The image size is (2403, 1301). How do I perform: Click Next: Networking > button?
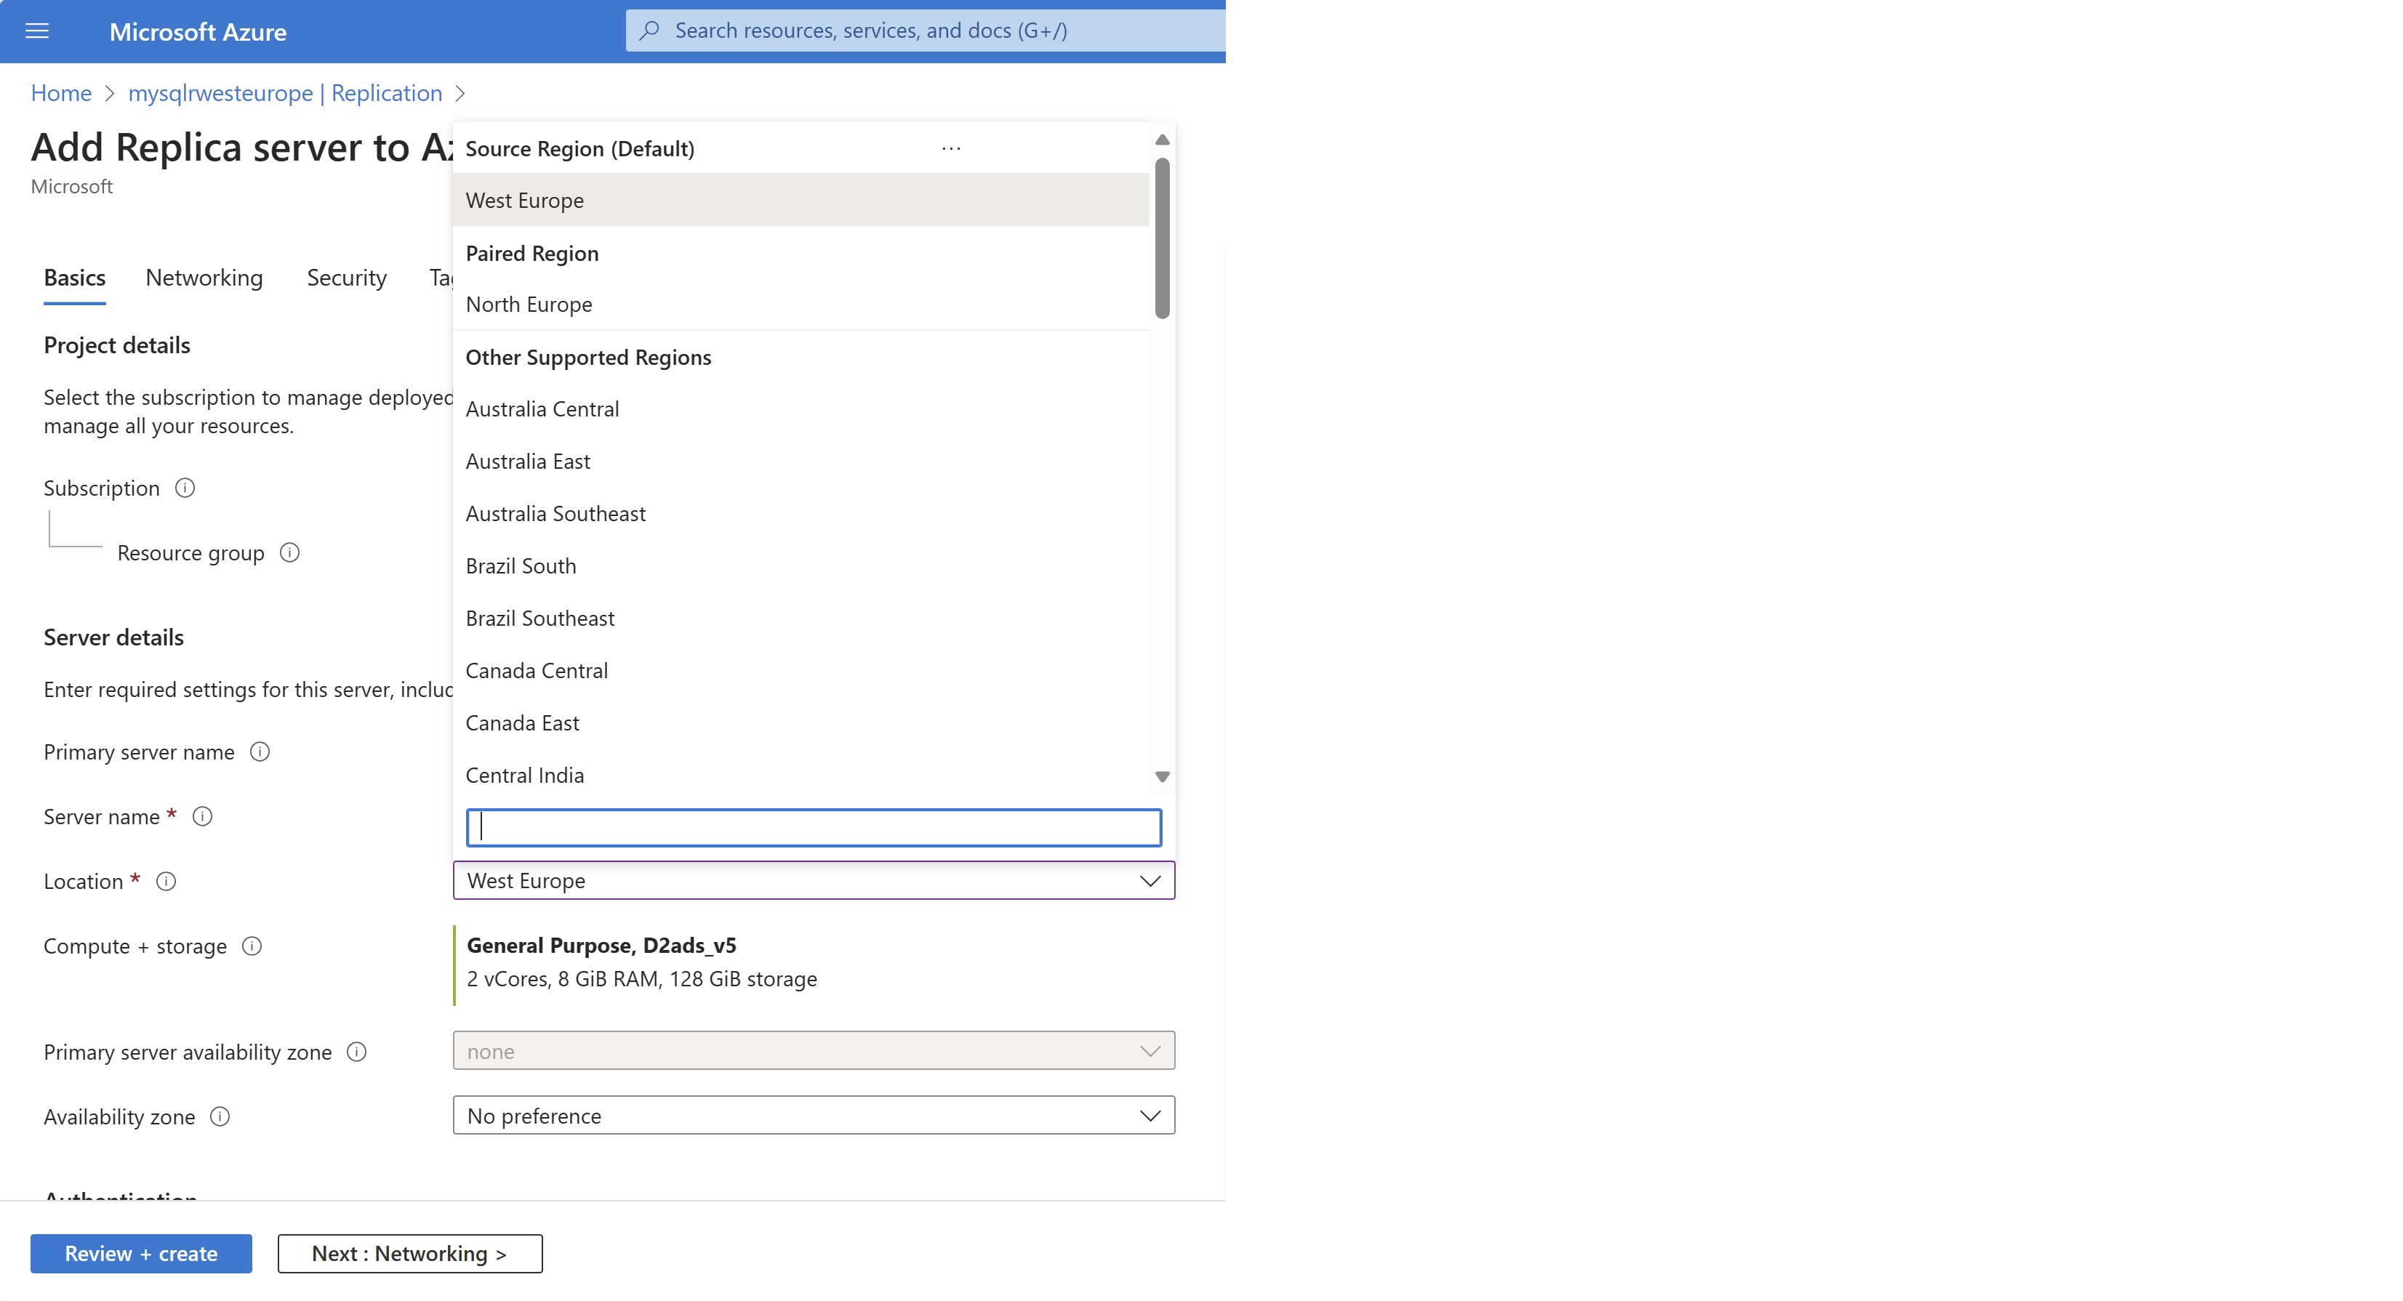[x=410, y=1253]
